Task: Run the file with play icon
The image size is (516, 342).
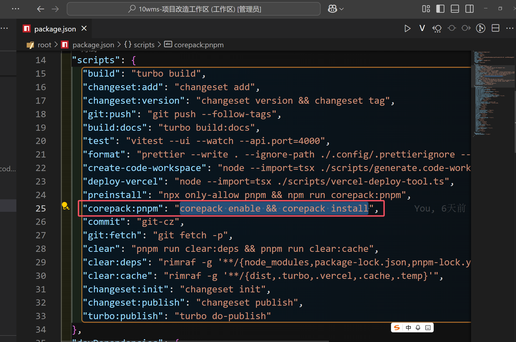Action: point(407,28)
